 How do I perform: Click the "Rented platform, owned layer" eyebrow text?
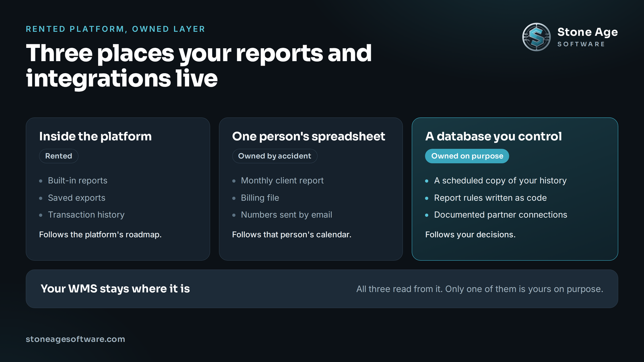click(116, 29)
